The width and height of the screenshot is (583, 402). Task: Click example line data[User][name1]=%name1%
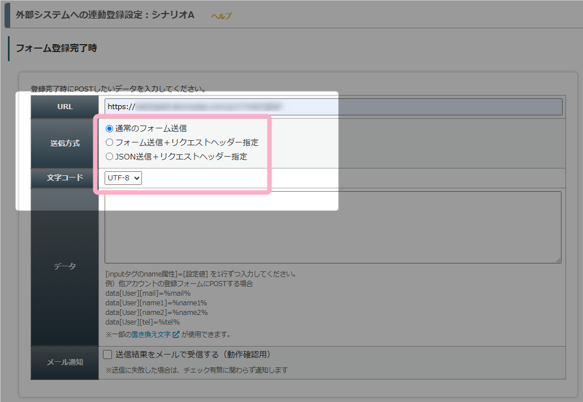(x=156, y=303)
